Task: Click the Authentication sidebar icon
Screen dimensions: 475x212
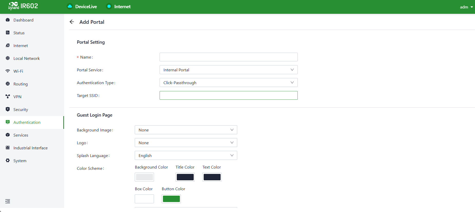Action: 8,122
